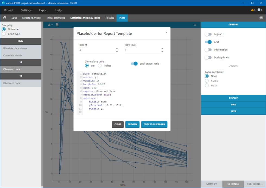The height and width of the screenshot is (188, 266).
Task: Click COPY TO CLIPBOARD button
Action: [x=154, y=124]
